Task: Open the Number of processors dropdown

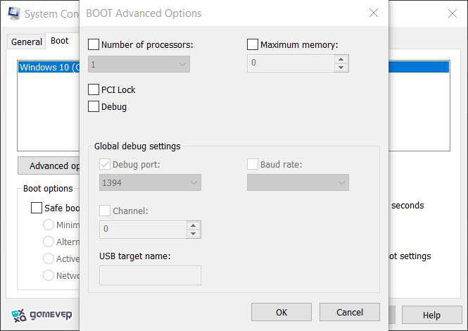Action: click(x=139, y=64)
